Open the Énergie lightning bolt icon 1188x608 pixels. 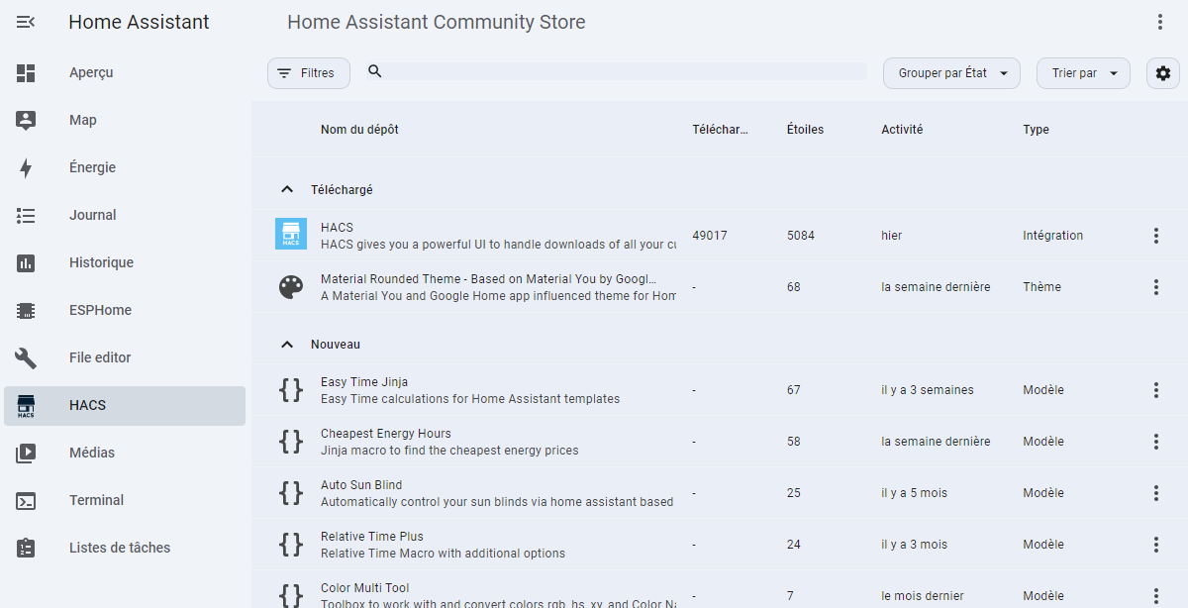[26, 167]
